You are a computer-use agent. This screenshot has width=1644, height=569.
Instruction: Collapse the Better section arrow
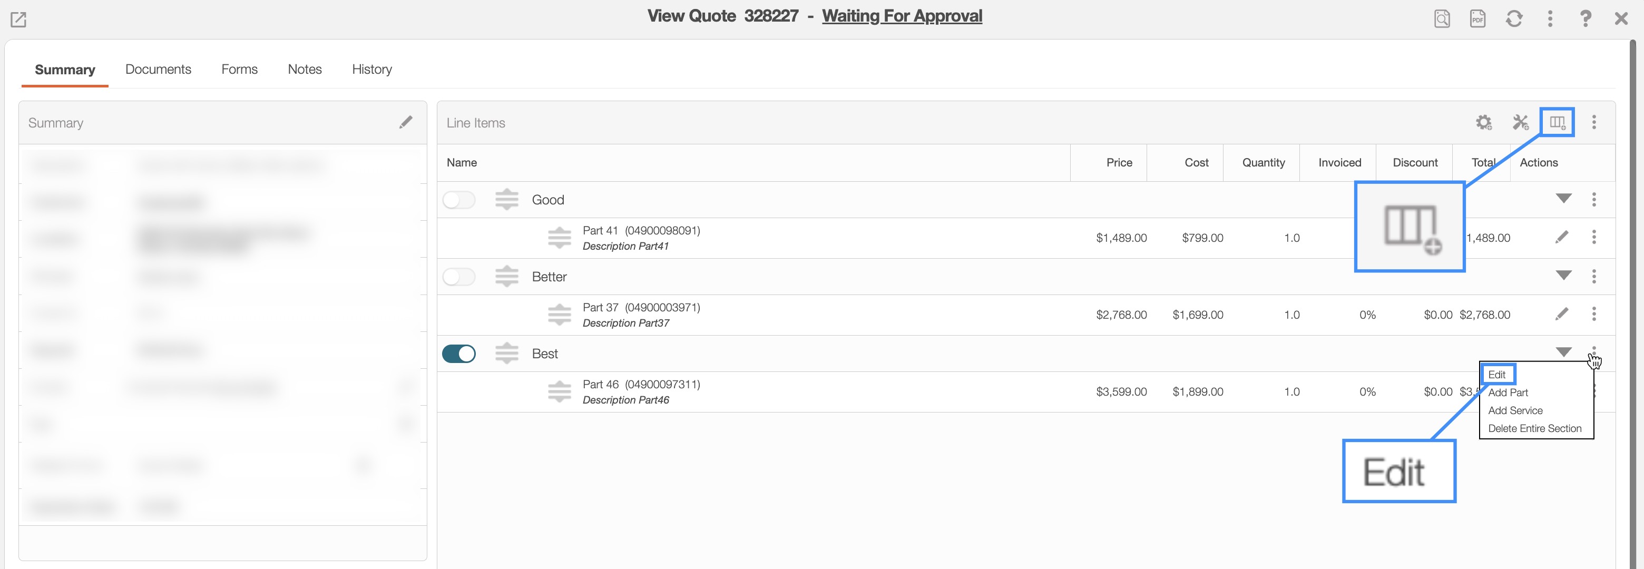(1563, 276)
